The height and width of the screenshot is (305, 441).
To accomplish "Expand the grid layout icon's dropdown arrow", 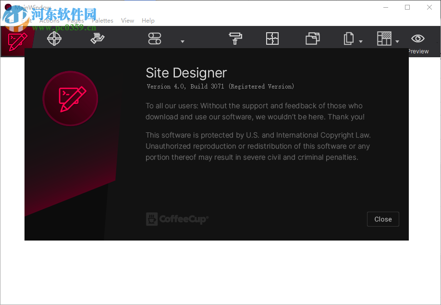I will [397, 42].
